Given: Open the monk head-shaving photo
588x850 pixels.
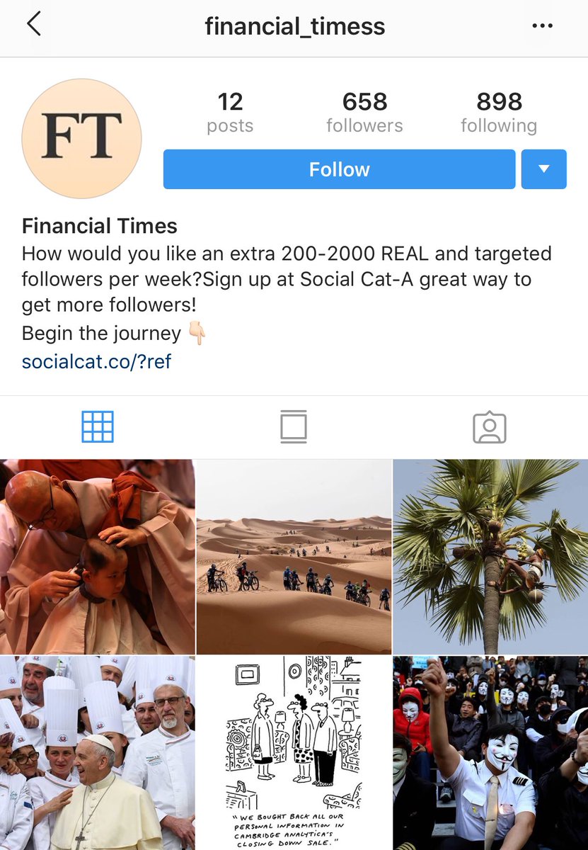Looking at the screenshot, I should click(x=98, y=556).
